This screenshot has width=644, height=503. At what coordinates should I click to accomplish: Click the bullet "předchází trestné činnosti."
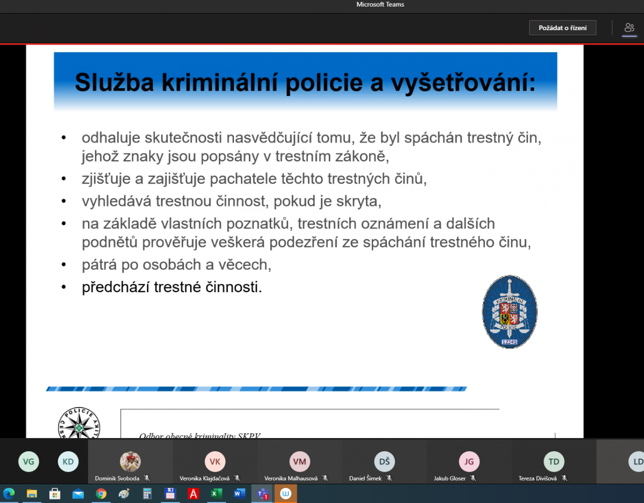tap(172, 287)
